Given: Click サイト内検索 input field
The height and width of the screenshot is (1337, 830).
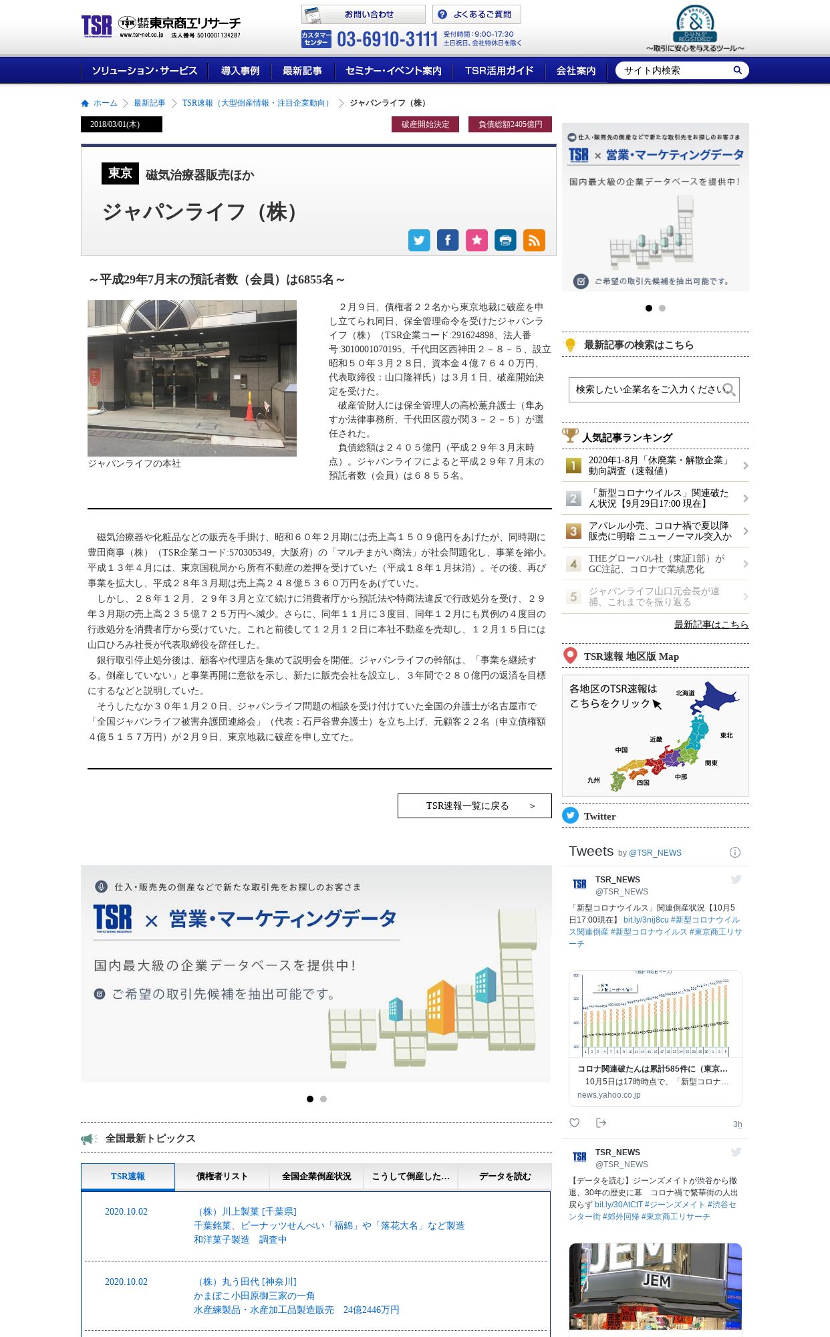Looking at the screenshot, I should click(x=675, y=70).
